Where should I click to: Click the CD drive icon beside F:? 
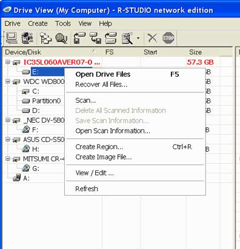pyautogui.click(x=26, y=129)
